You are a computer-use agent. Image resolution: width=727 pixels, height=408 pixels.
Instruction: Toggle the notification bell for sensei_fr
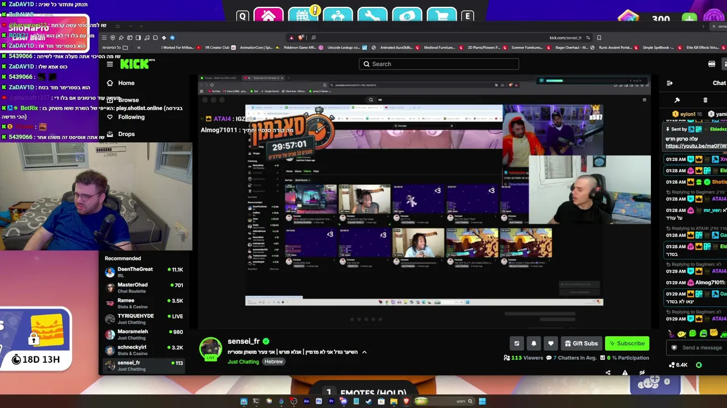tap(533, 343)
